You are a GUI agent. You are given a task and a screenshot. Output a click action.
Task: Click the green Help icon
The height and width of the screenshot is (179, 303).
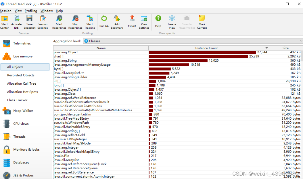click(158, 19)
